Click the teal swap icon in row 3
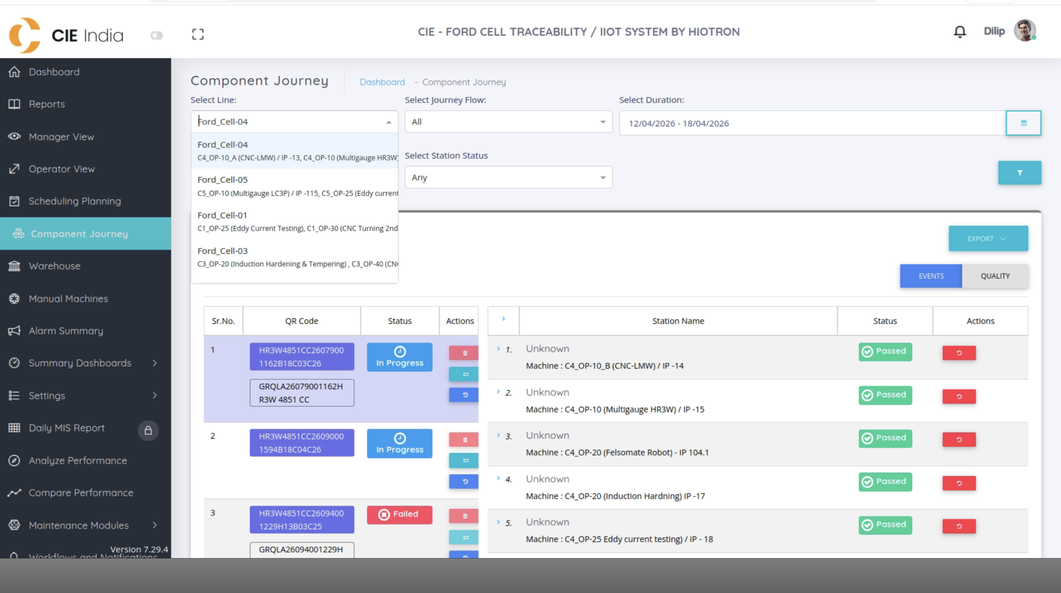 click(x=464, y=537)
